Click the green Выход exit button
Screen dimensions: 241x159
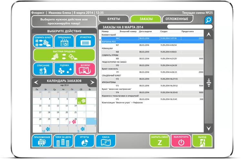click(202, 141)
